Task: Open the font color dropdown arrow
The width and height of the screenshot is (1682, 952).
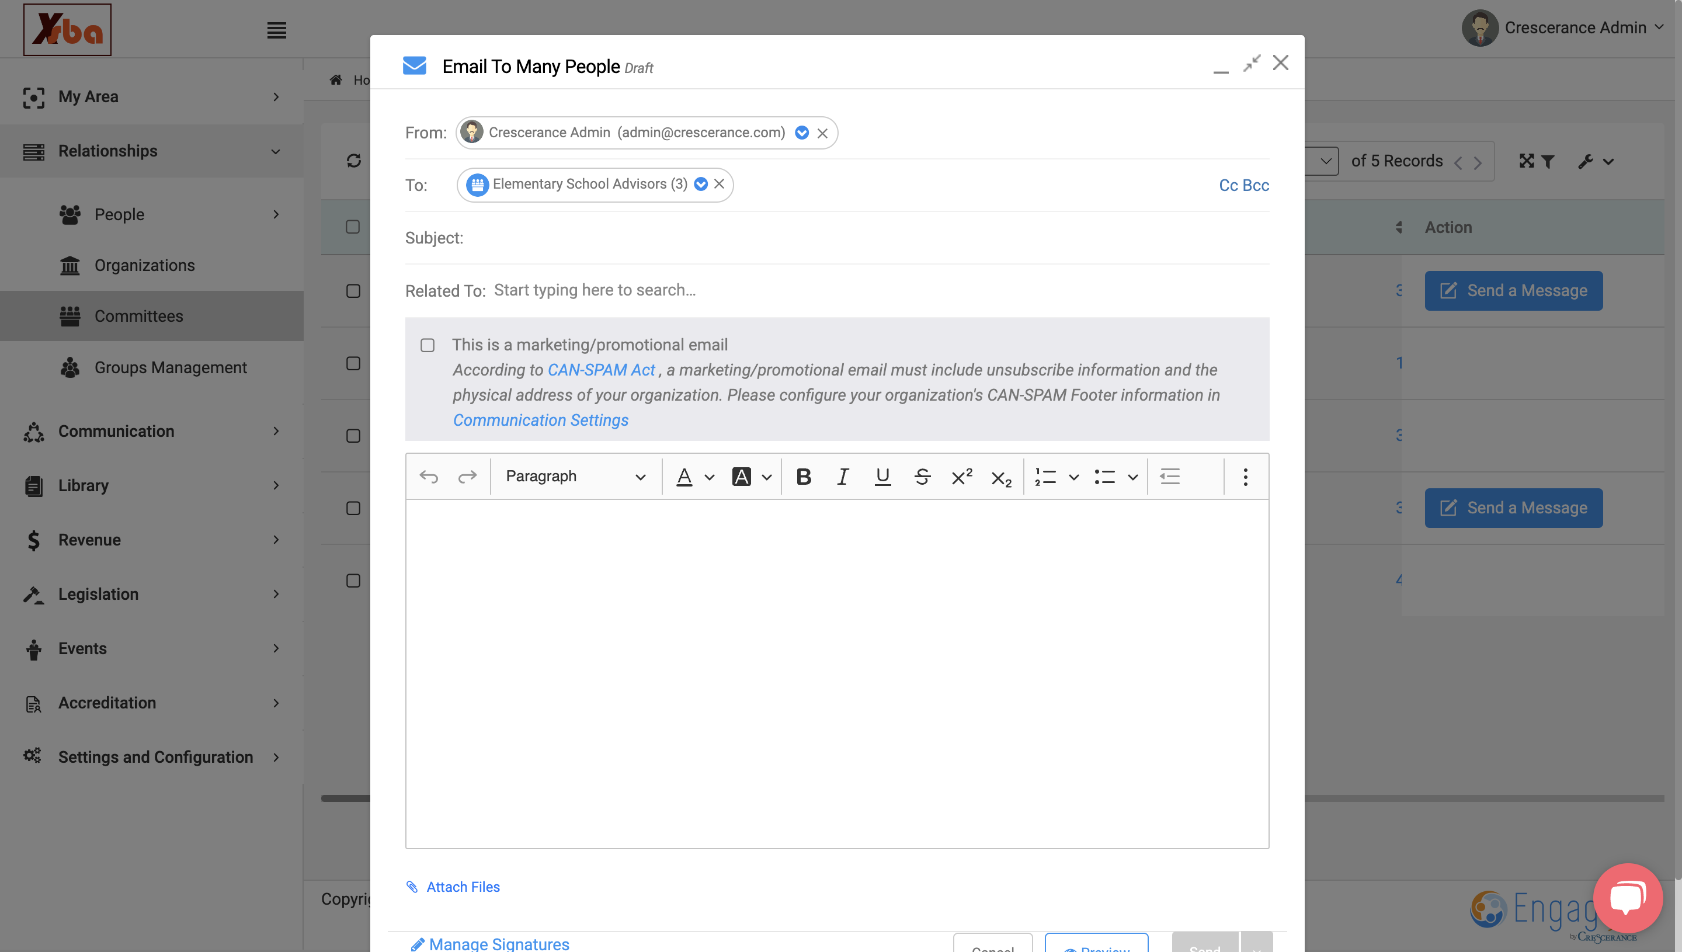Action: pos(709,477)
